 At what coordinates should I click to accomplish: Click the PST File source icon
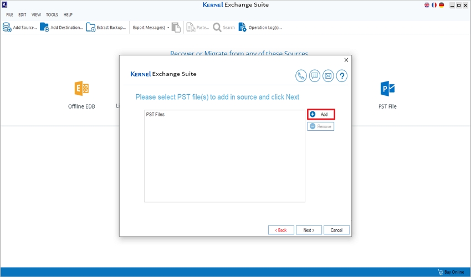click(387, 88)
